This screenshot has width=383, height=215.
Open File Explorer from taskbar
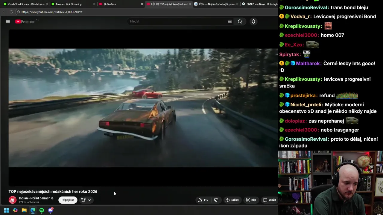(24, 210)
